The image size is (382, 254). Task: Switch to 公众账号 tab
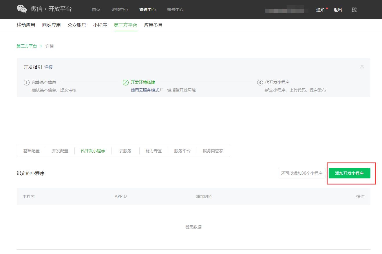click(x=77, y=25)
